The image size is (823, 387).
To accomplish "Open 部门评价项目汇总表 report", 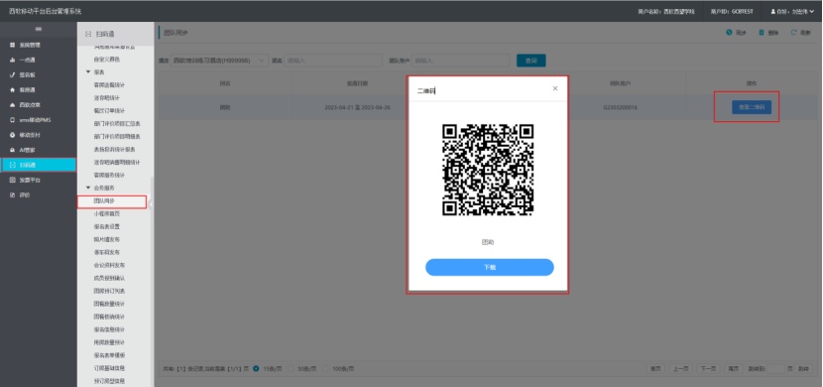I will click(x=117, y=124).
